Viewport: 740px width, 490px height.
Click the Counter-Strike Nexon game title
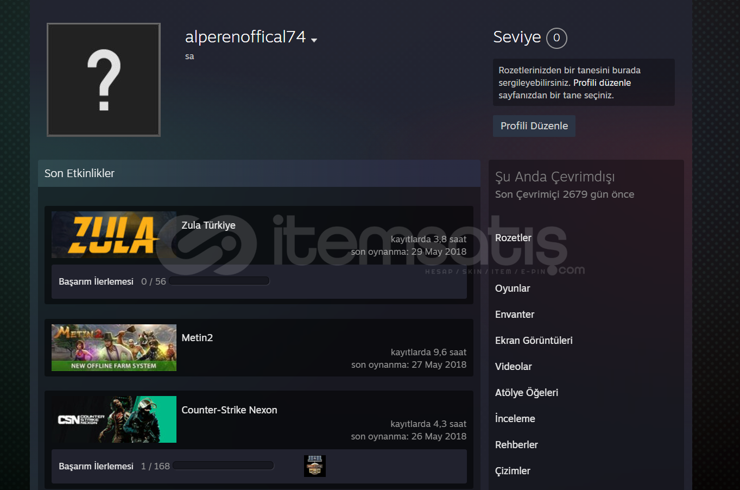pyautogui.click(x=229, y=410)
